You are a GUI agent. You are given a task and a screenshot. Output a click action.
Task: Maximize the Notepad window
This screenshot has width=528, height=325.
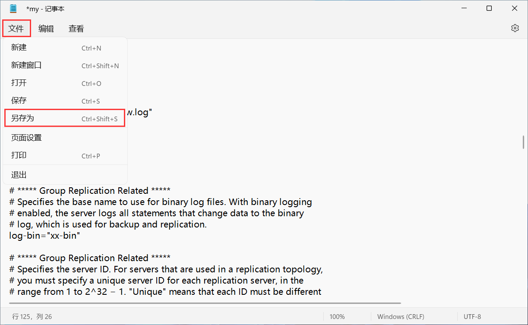(x=489, y=9)
